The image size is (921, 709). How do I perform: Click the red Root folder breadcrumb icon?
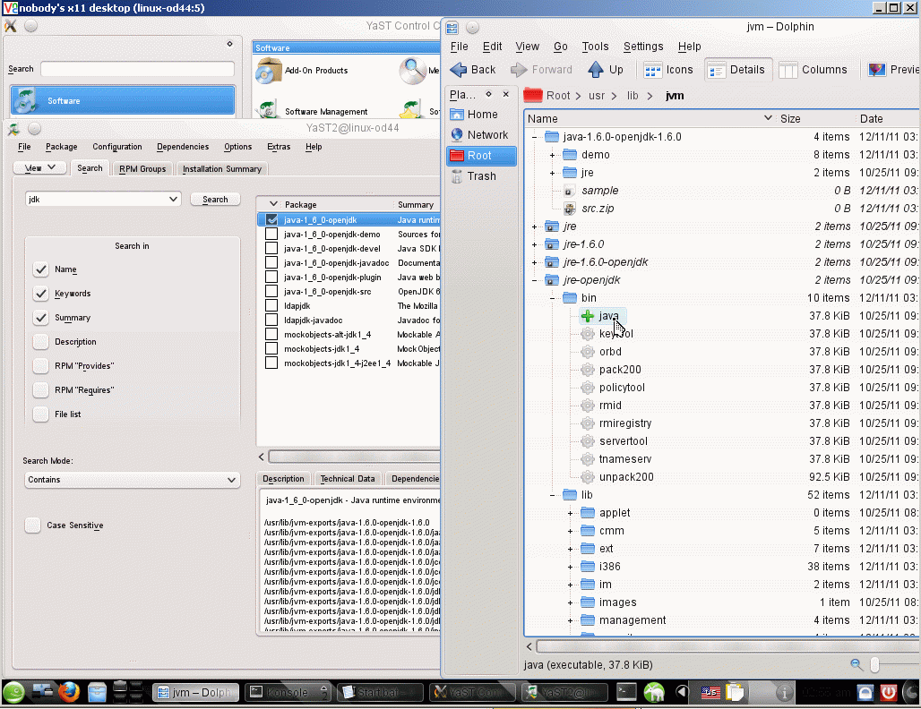click(x=533, y=95)
